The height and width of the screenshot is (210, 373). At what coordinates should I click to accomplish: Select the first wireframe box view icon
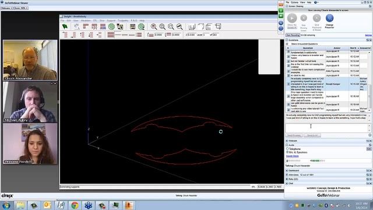[192, 26]
